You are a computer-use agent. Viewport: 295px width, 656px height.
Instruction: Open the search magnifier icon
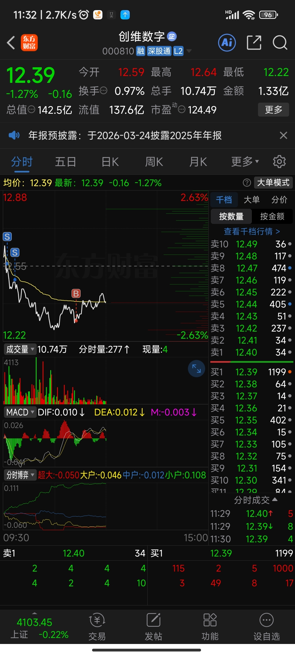280,43
